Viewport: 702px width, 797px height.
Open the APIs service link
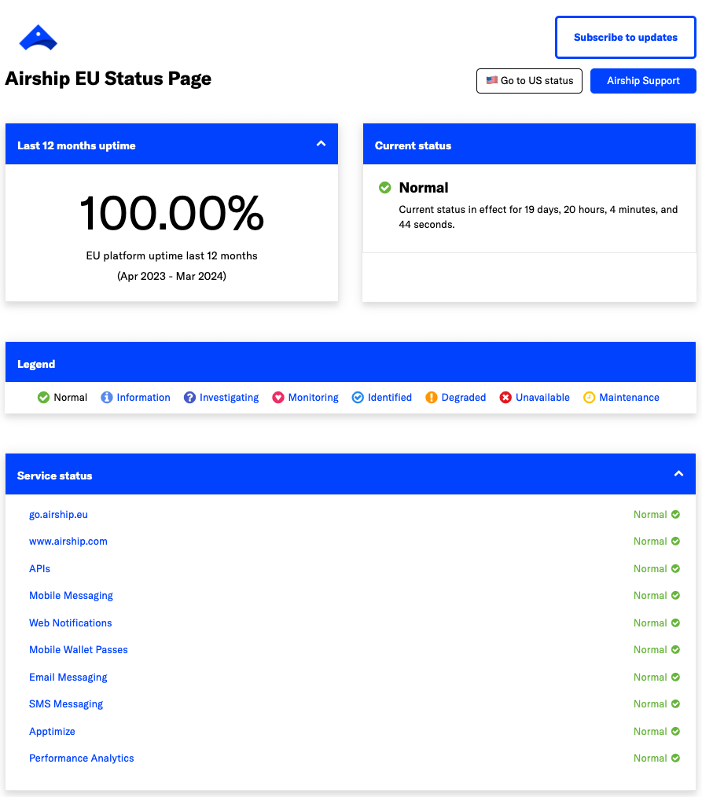(39, 569)
